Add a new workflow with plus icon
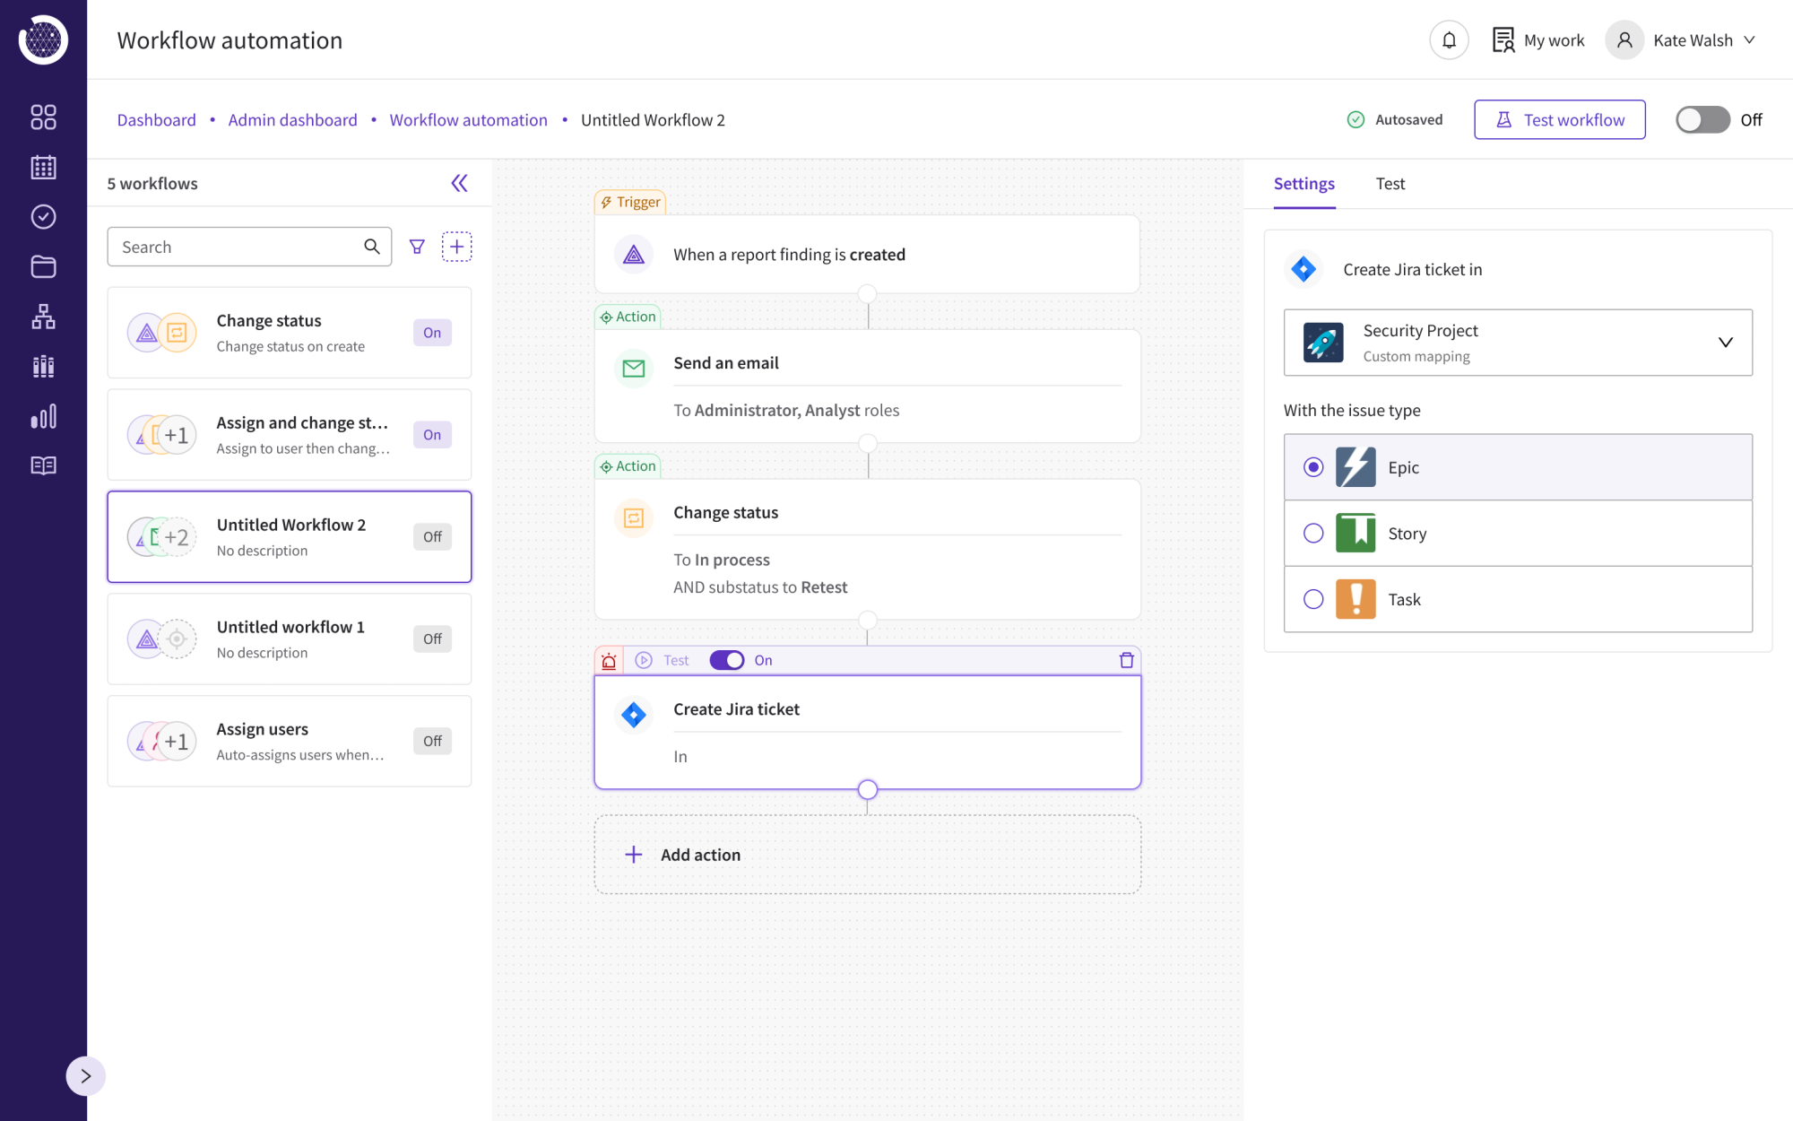 (x=456, y=247)
